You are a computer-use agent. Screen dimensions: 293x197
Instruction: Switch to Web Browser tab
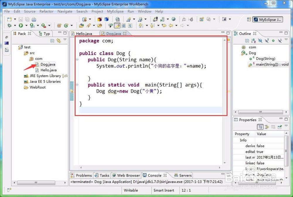click(x=126, y=175)
